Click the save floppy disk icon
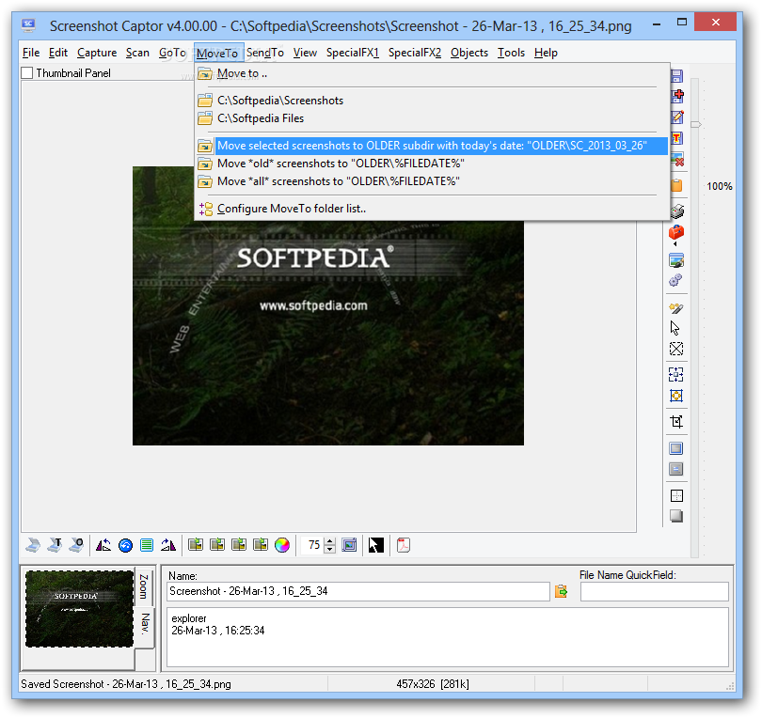Screen dimensions: 762x718 677,76
